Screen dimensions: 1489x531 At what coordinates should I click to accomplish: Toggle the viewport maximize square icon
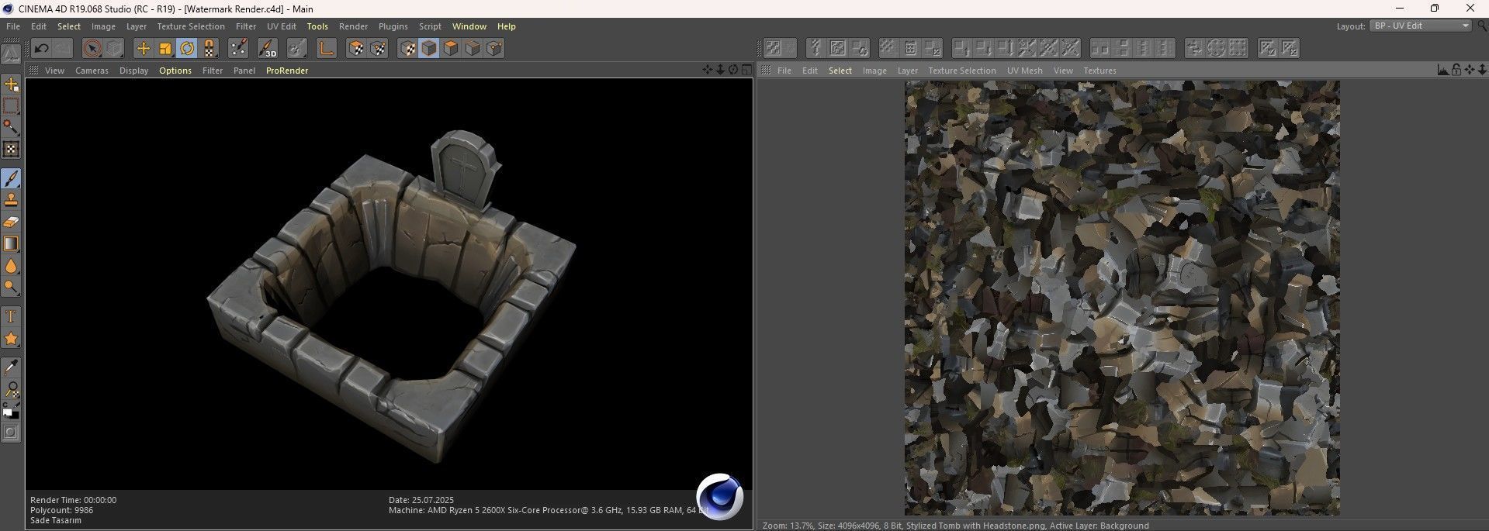pos(746,70)
